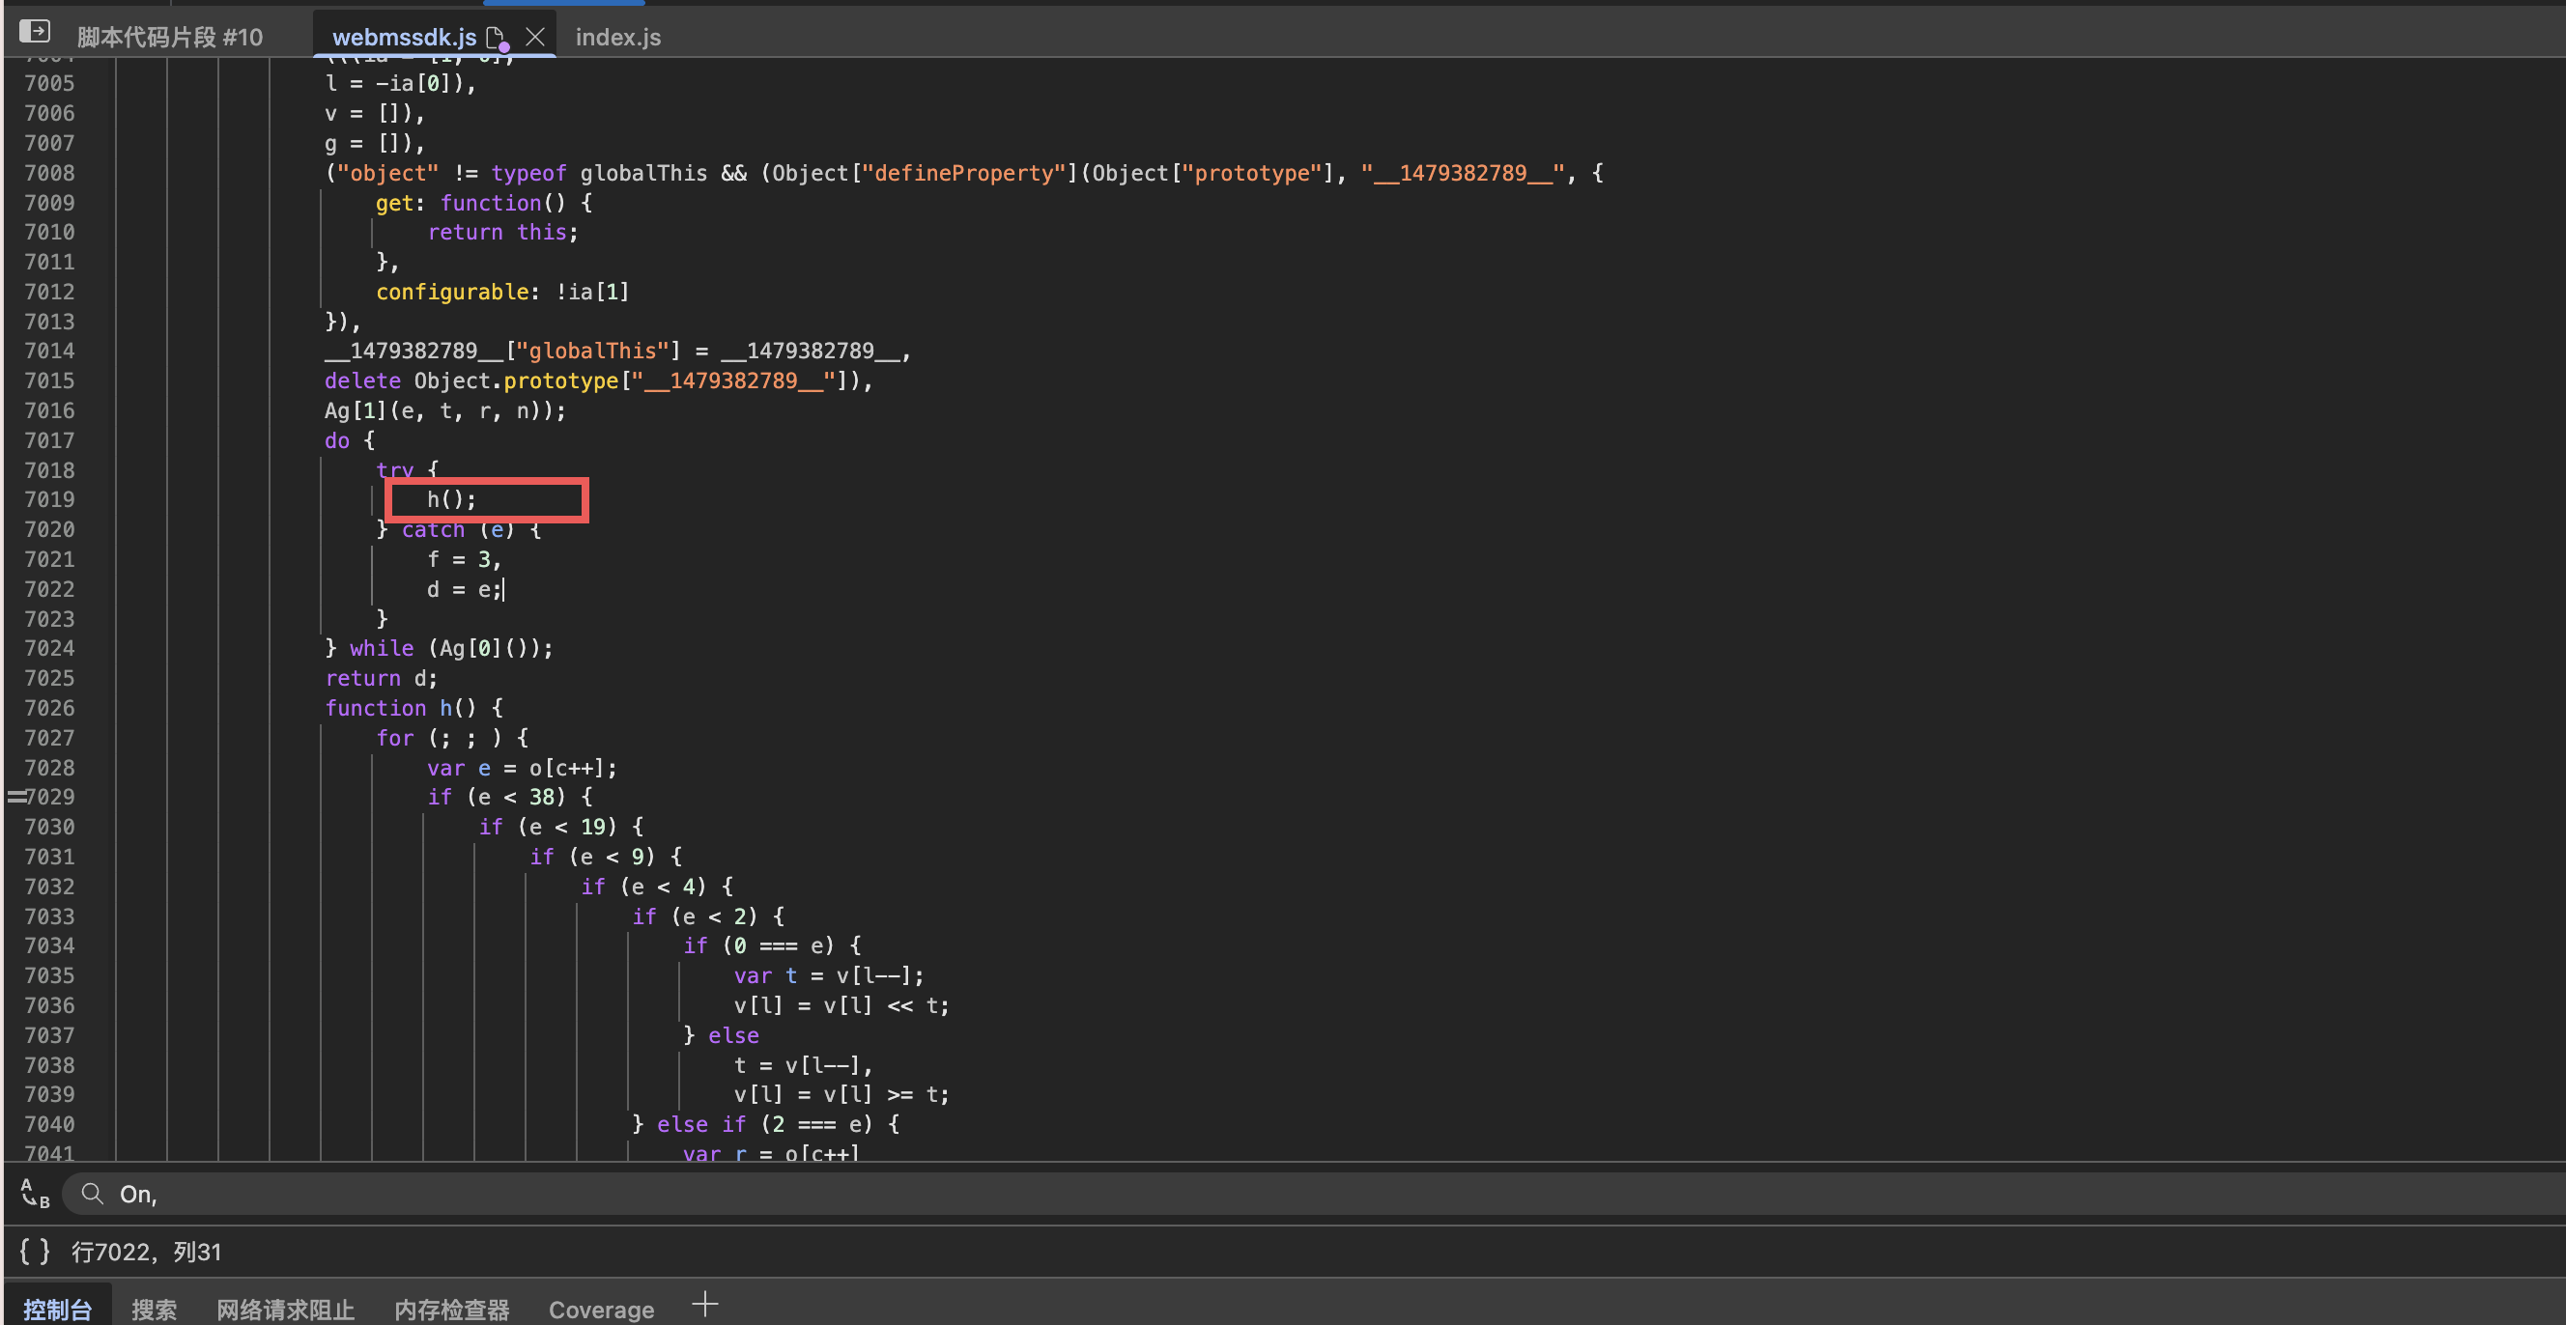This screenshot has height=1325, width=2566.
Task: Click 'return d;' on line 7025
Action: click(381, 678)
